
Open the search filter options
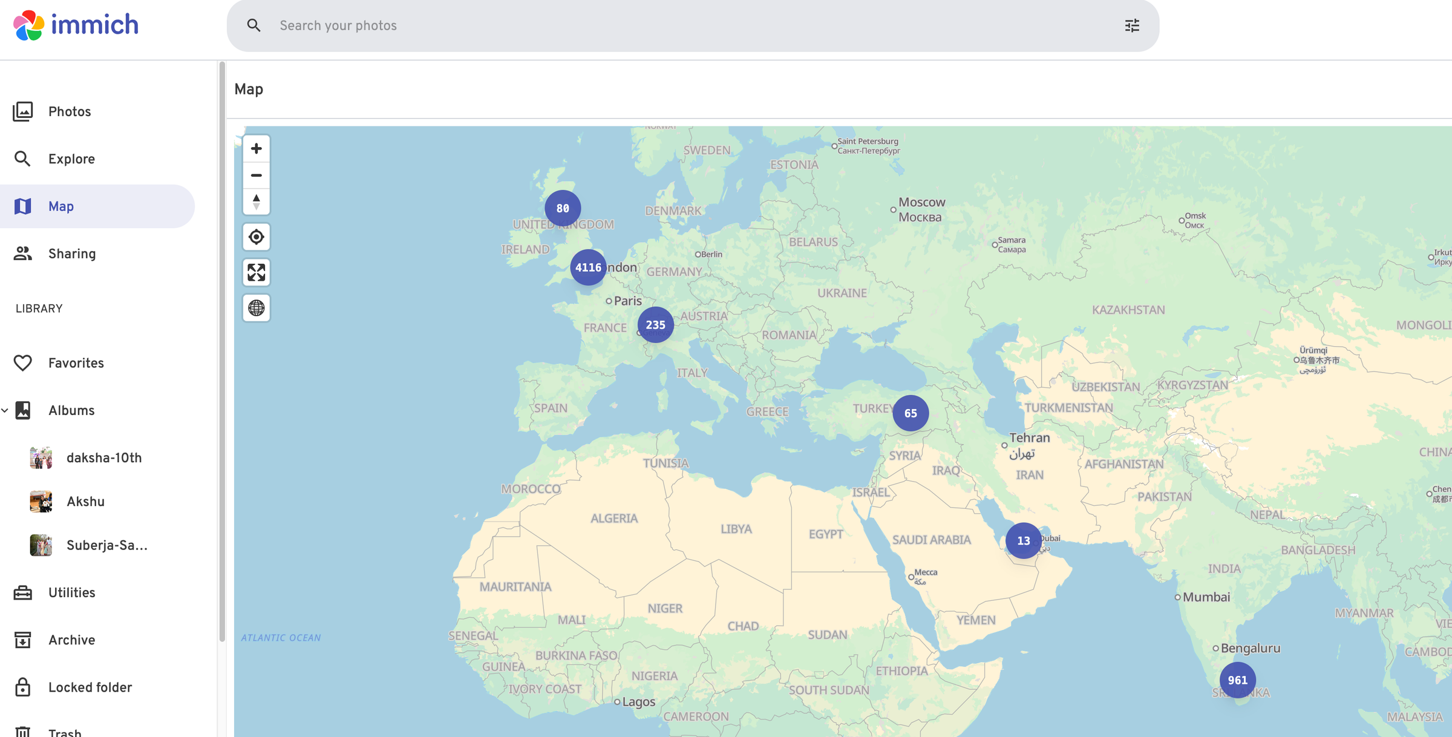1132,25
